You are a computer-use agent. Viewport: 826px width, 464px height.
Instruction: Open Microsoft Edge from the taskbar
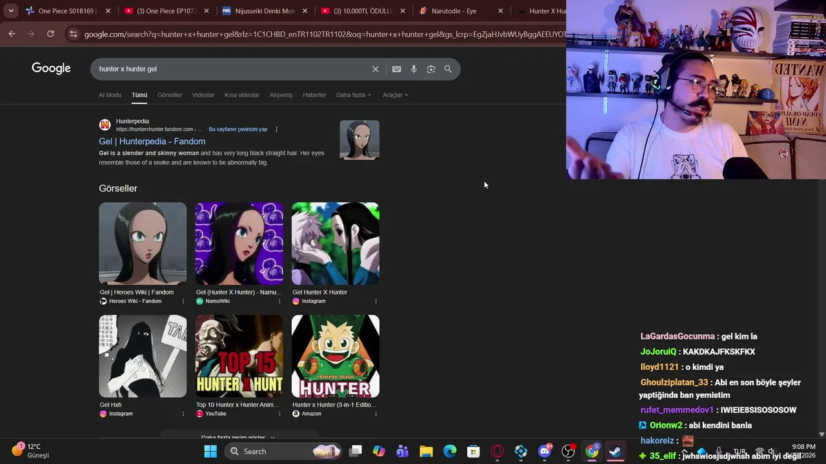450,451
